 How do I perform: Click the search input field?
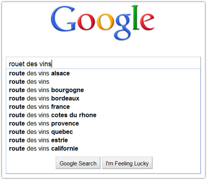pyautogui.click(x=103, y=63)
